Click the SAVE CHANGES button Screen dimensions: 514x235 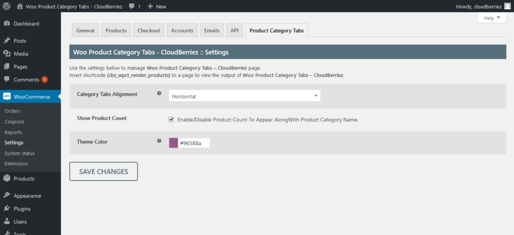click(103, 171)
